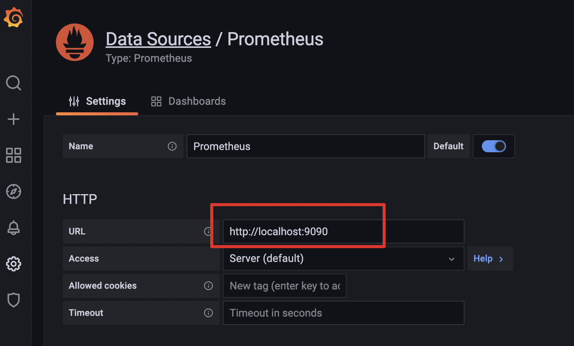574x346 pixels.
Task: Switch to the Dashboards tab
Action: pyautogui.click(x=188, y=101)
